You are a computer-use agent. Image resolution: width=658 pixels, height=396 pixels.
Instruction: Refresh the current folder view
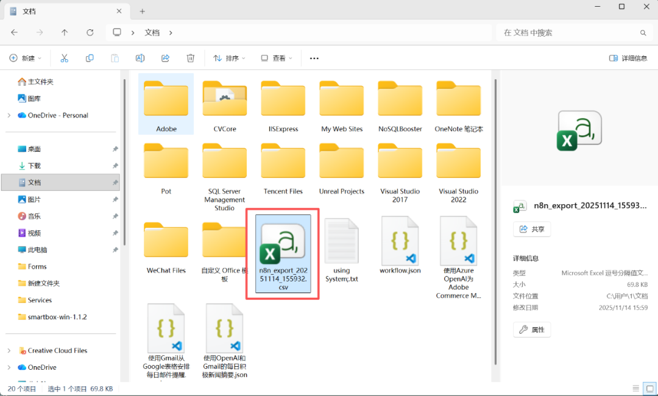90,32
